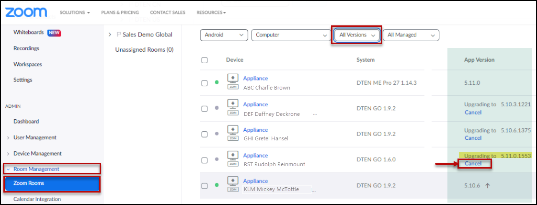Click DTEN GO 1.6.0 system text

[x=376, y=159]
